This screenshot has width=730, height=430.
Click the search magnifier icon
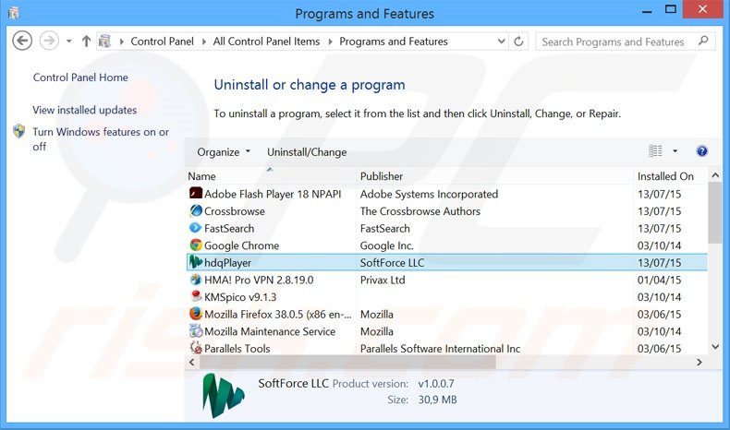[703, 41]
